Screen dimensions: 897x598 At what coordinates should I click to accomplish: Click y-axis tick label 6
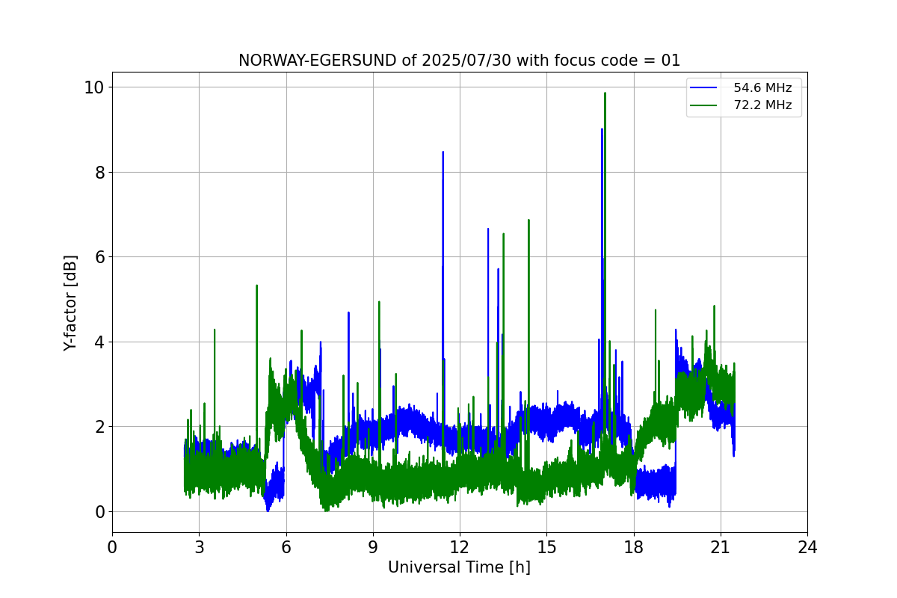coord(99,257)
